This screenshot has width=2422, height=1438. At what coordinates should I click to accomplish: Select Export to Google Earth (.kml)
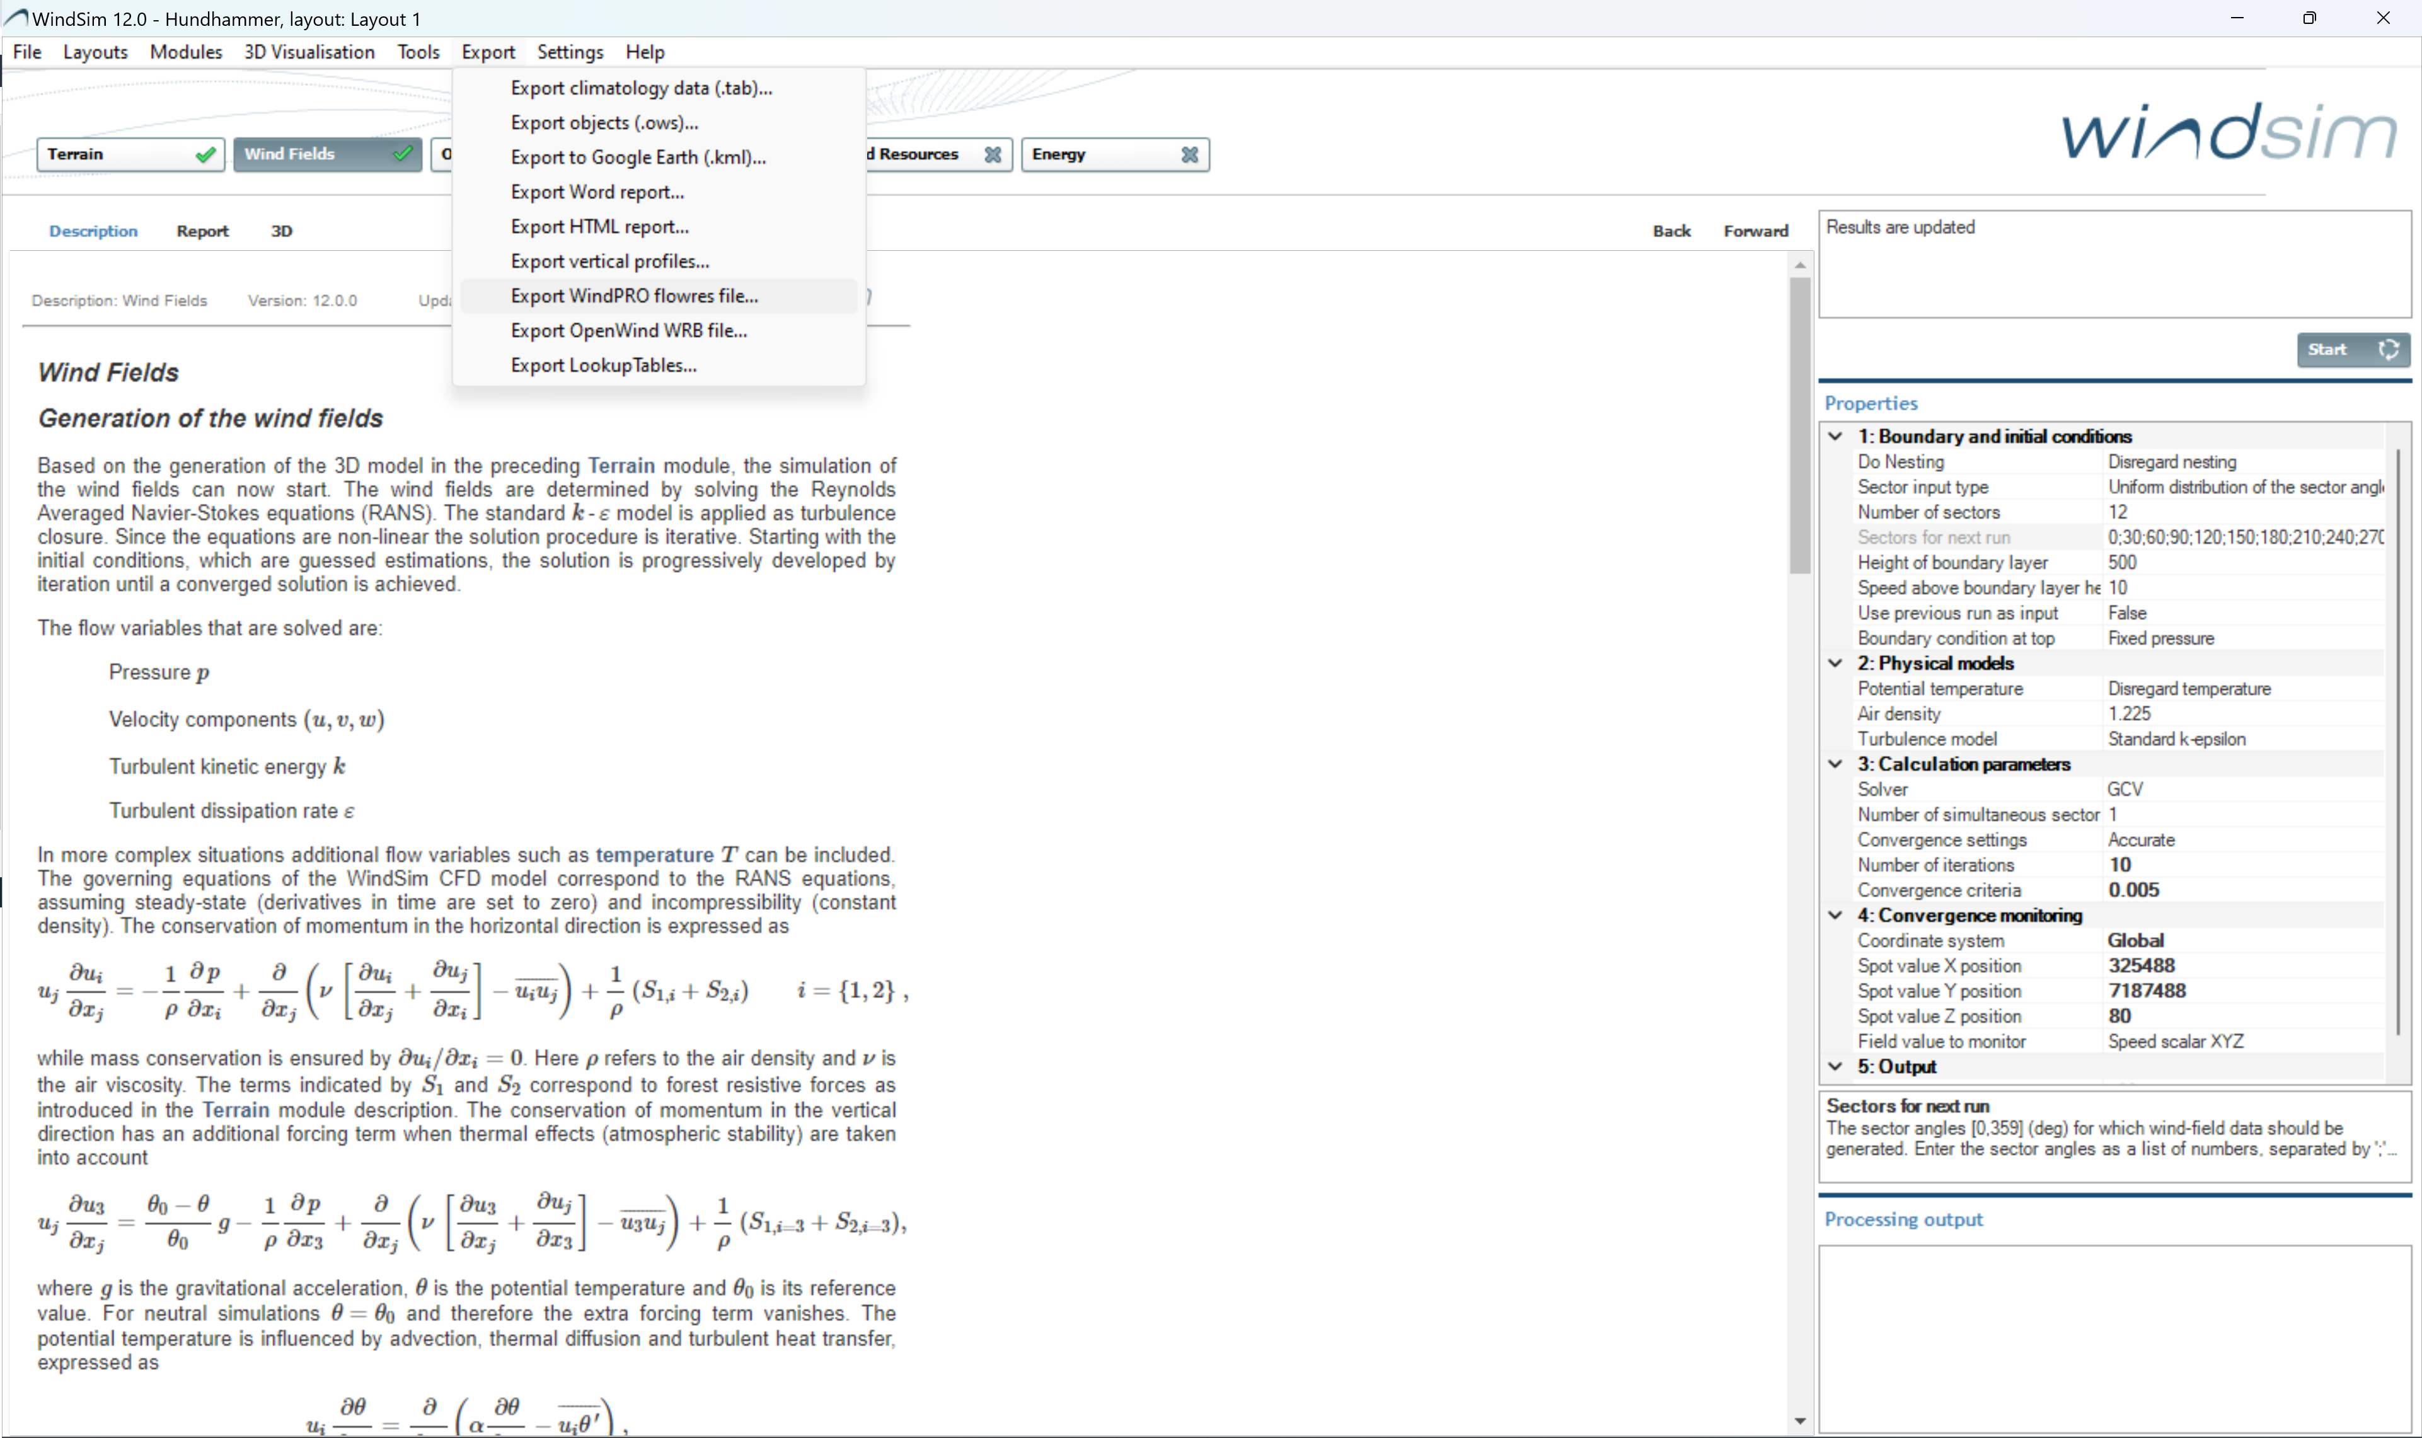point(638,158)
